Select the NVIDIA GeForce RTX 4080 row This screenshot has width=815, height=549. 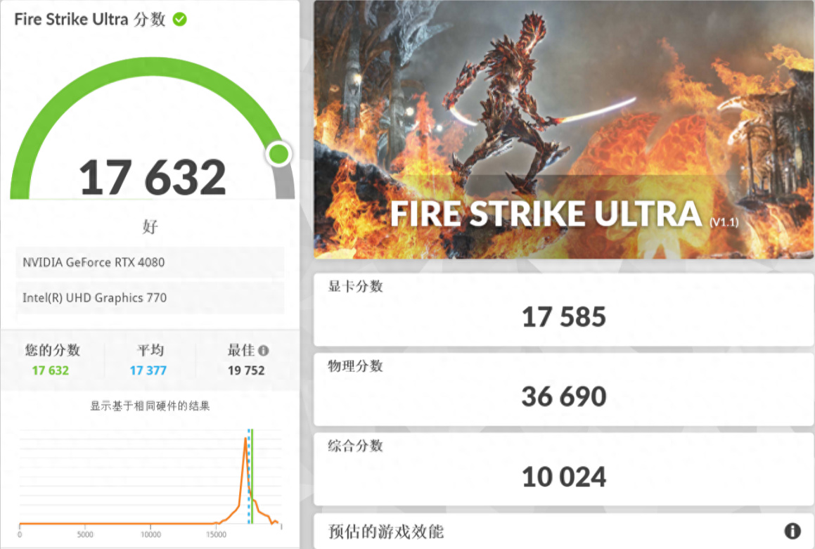pyautogui.click(x=150, y=262)
